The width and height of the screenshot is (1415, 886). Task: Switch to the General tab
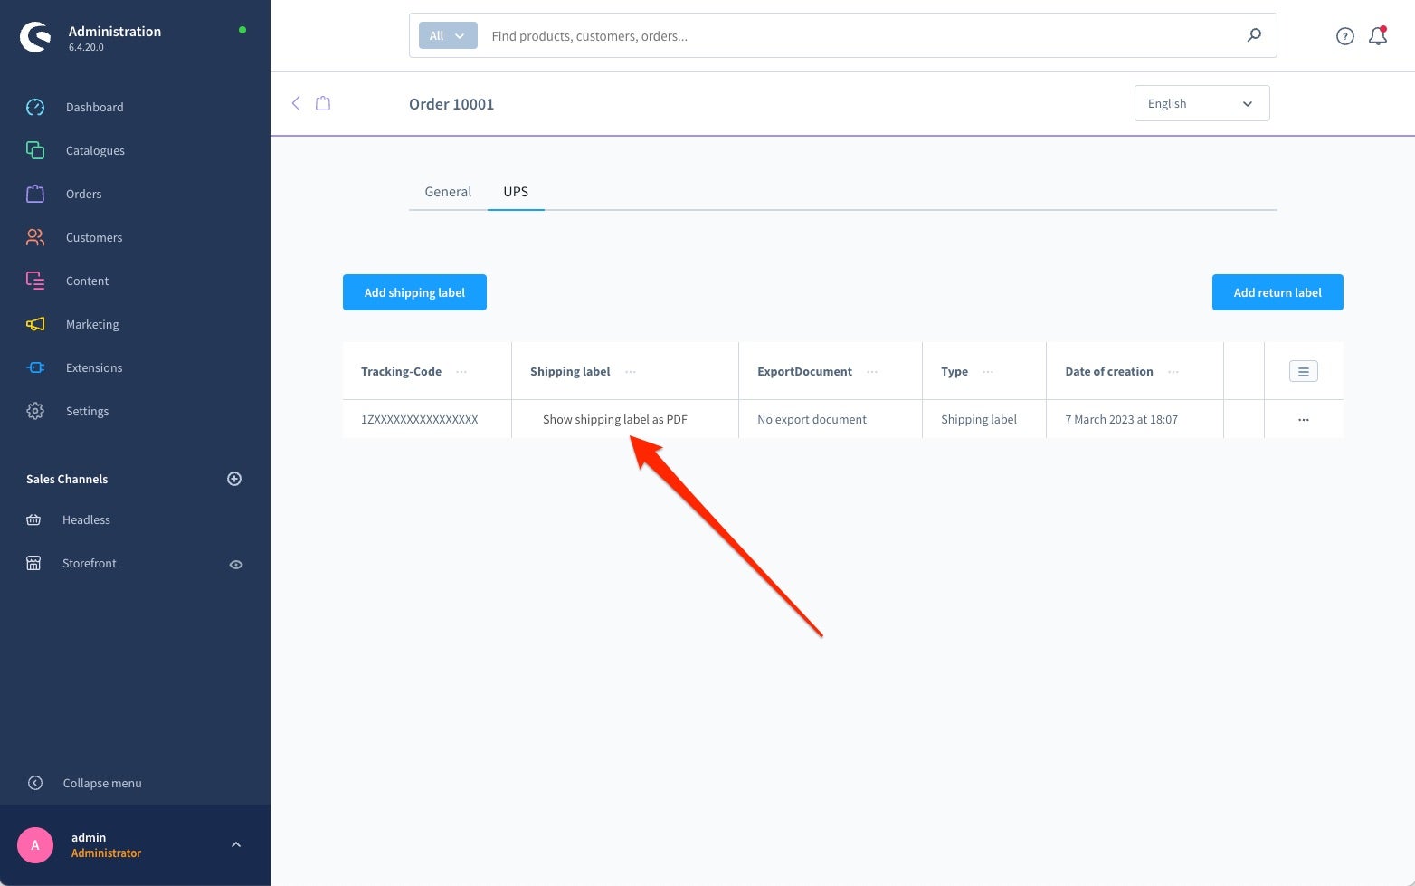448,192
